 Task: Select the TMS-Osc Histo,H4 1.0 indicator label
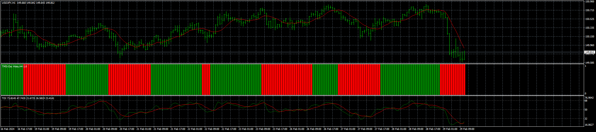(14, 66)
